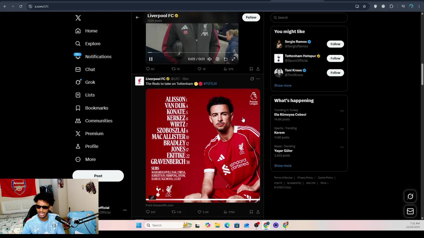424x238 pixels.
Task: Reload the browser page
Action: [x=21, y=6]
